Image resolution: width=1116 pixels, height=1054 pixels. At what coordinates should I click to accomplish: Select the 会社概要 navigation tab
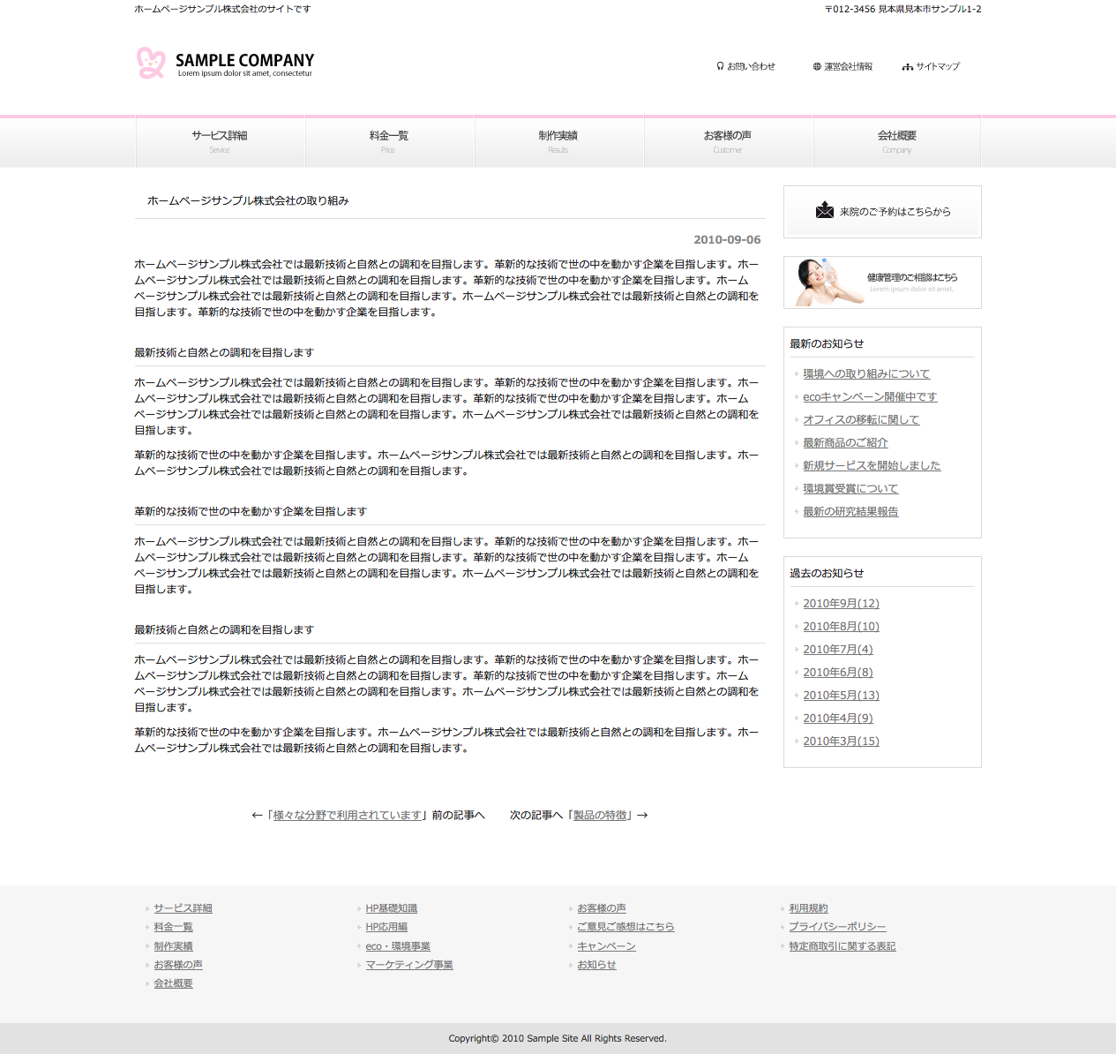pyautogui.click(x=897, y=140)
